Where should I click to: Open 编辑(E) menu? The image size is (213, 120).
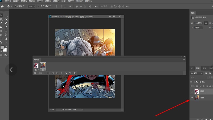[x=16, y=1]
